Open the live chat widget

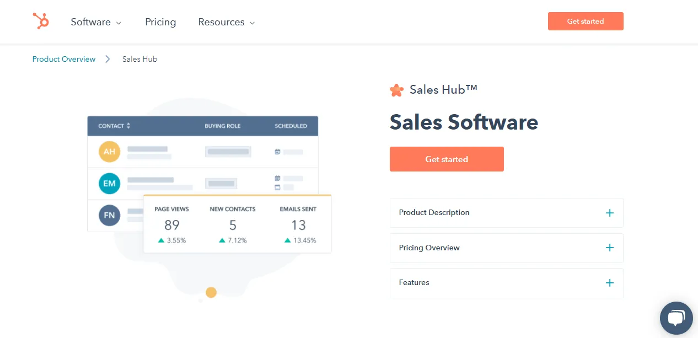676,318
